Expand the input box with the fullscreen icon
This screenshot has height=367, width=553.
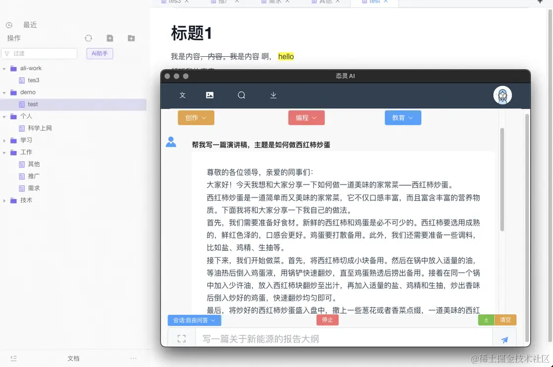pyautogui.click(x=182, y=338)
